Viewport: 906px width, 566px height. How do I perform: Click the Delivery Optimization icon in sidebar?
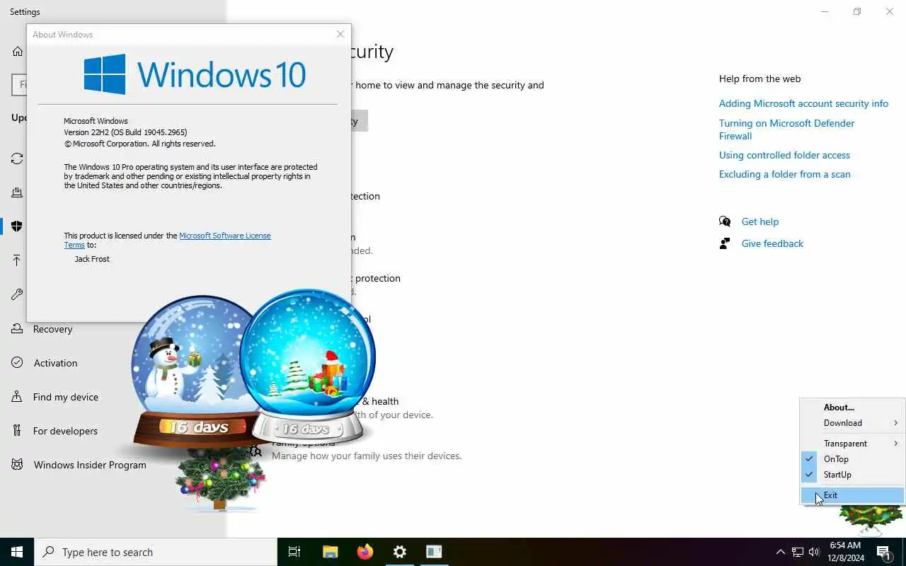pyautogui.click(x=17, y=192)
